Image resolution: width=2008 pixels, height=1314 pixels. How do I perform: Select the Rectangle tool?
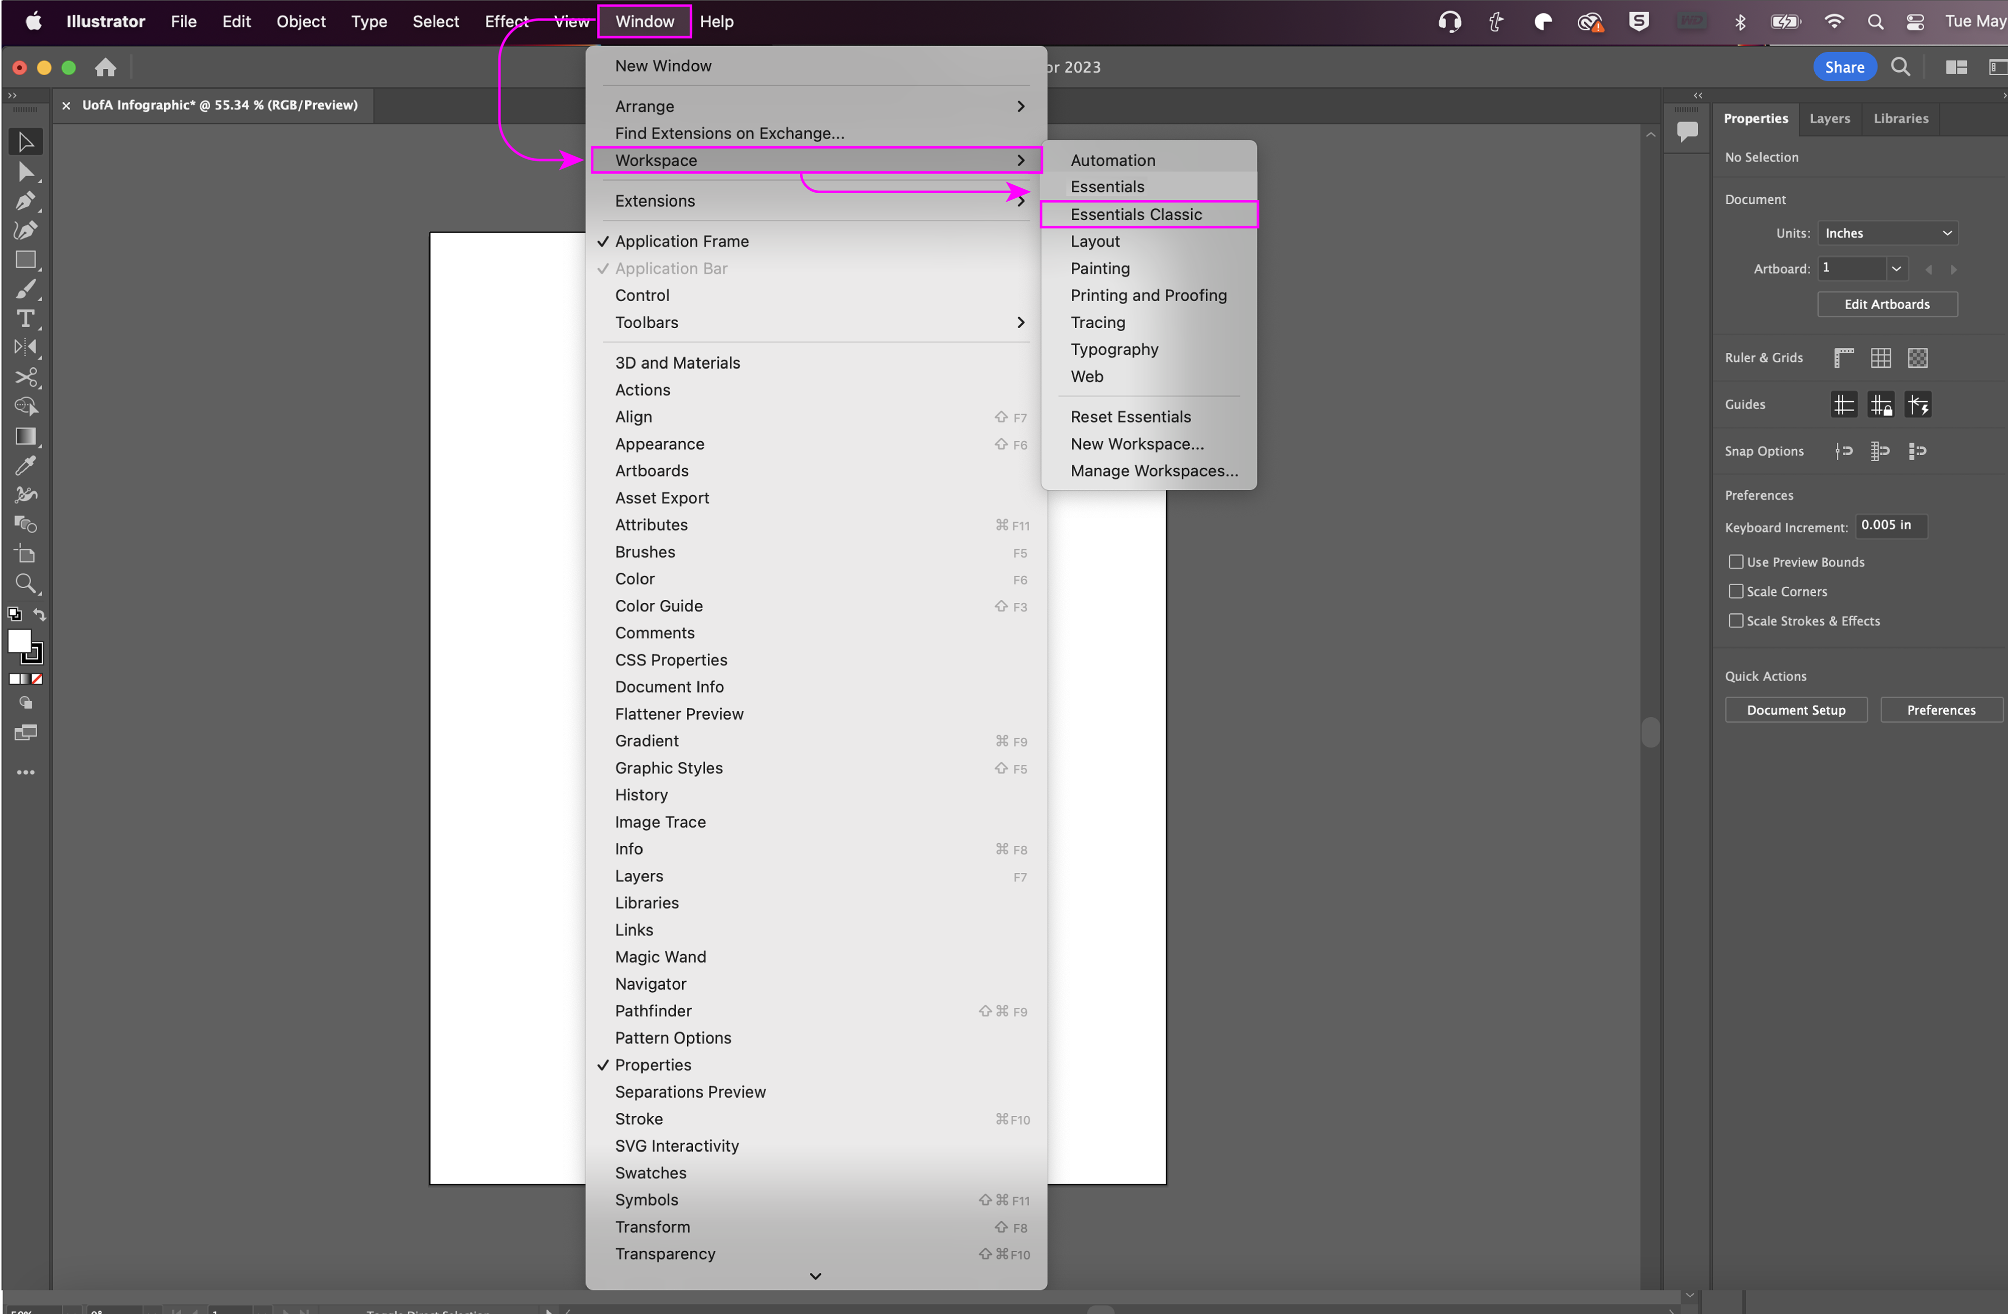(25, 260)
